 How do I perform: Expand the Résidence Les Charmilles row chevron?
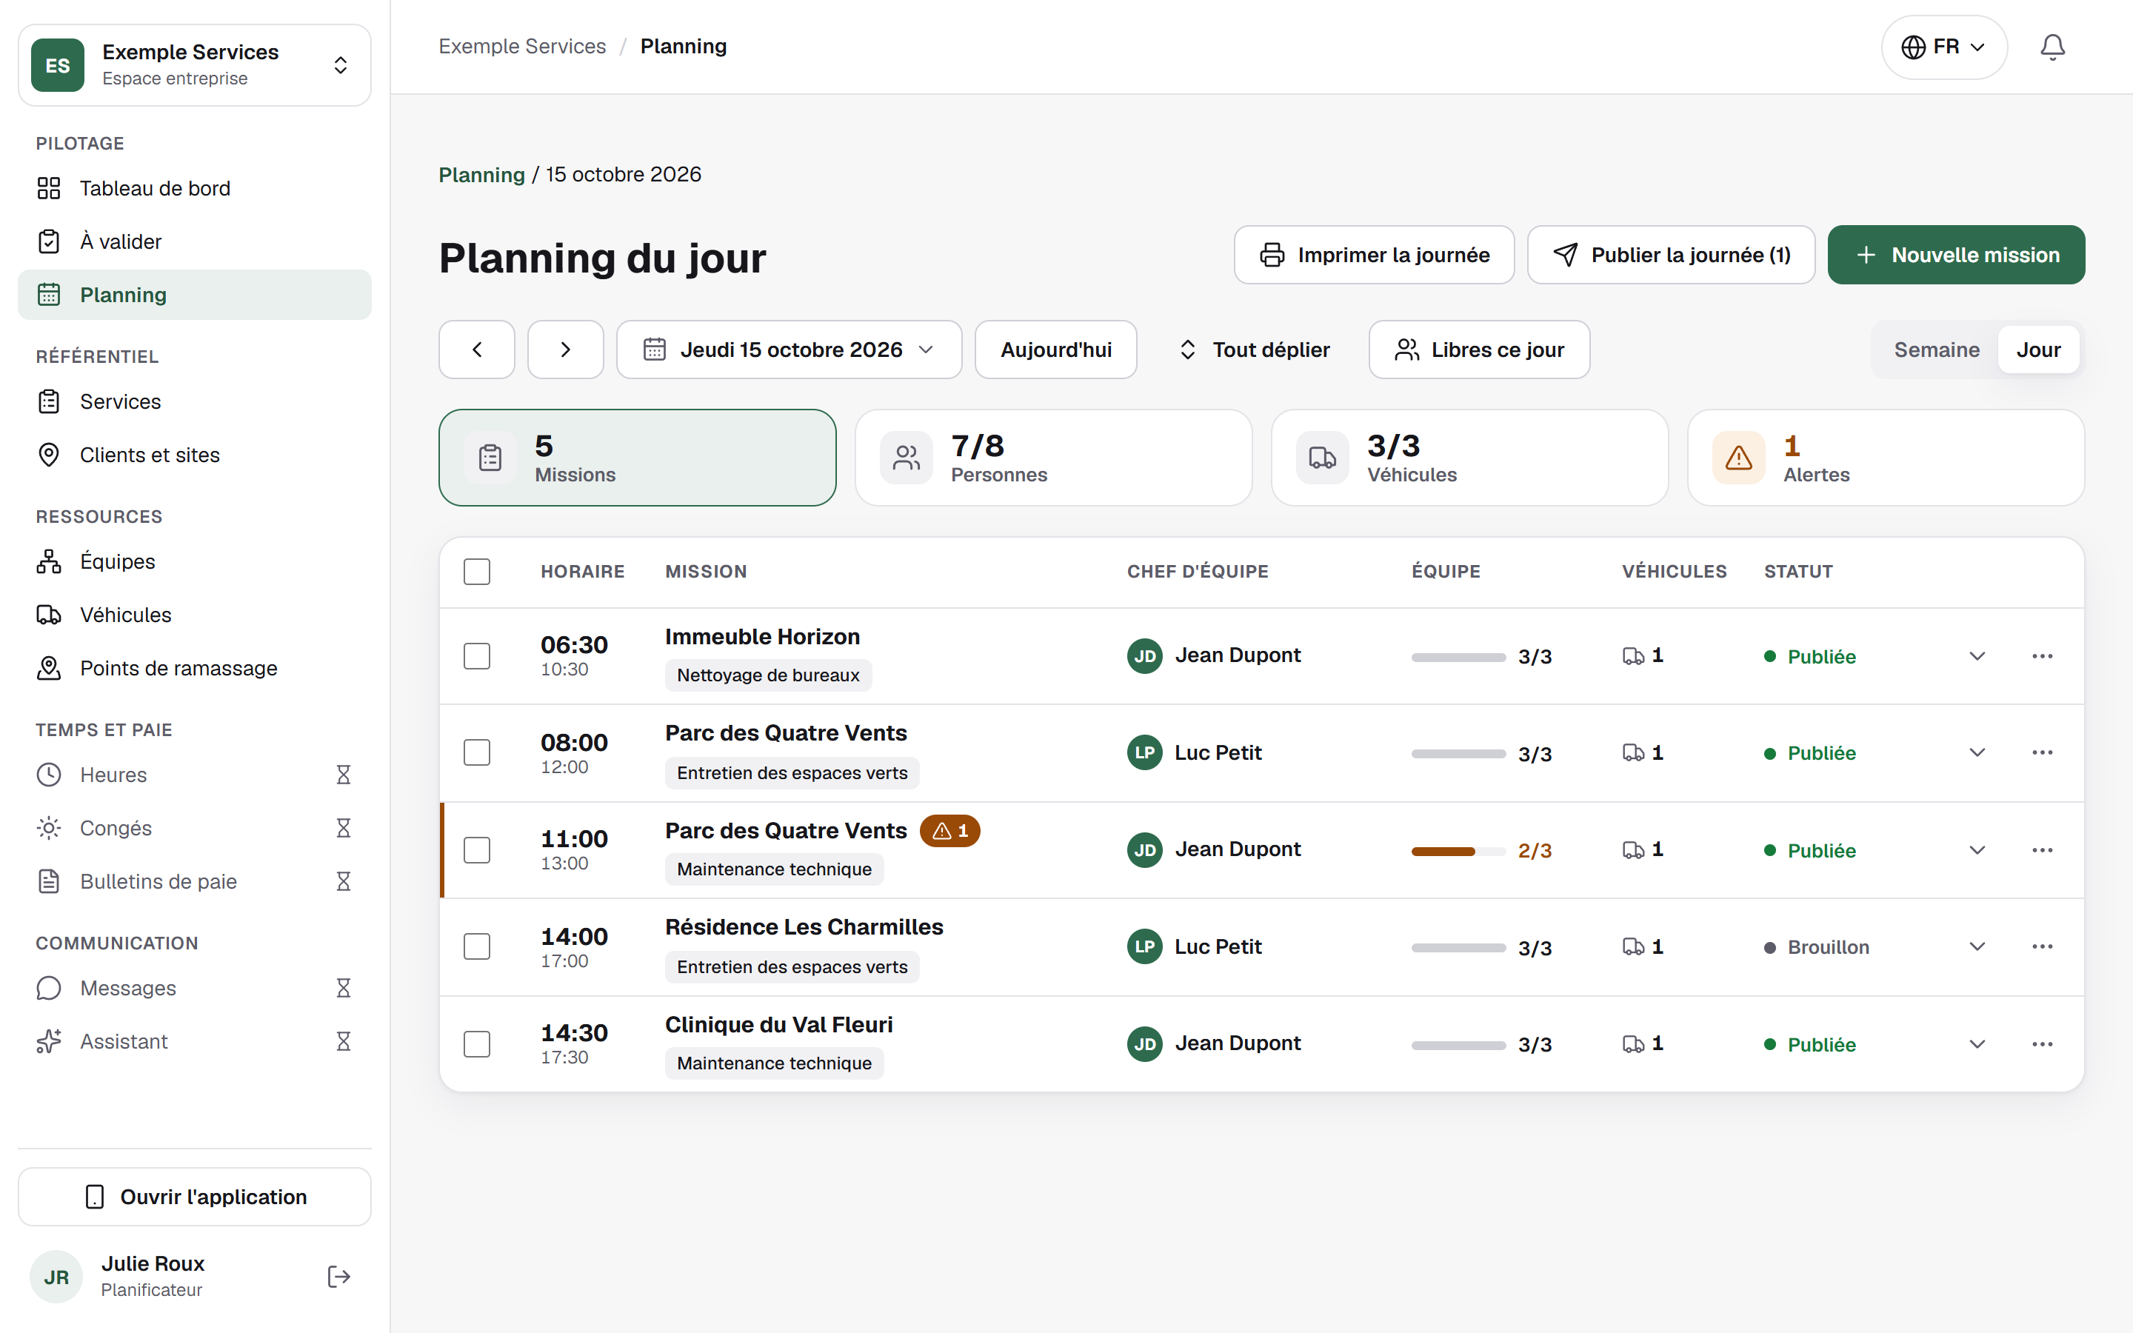(1977, 947)
